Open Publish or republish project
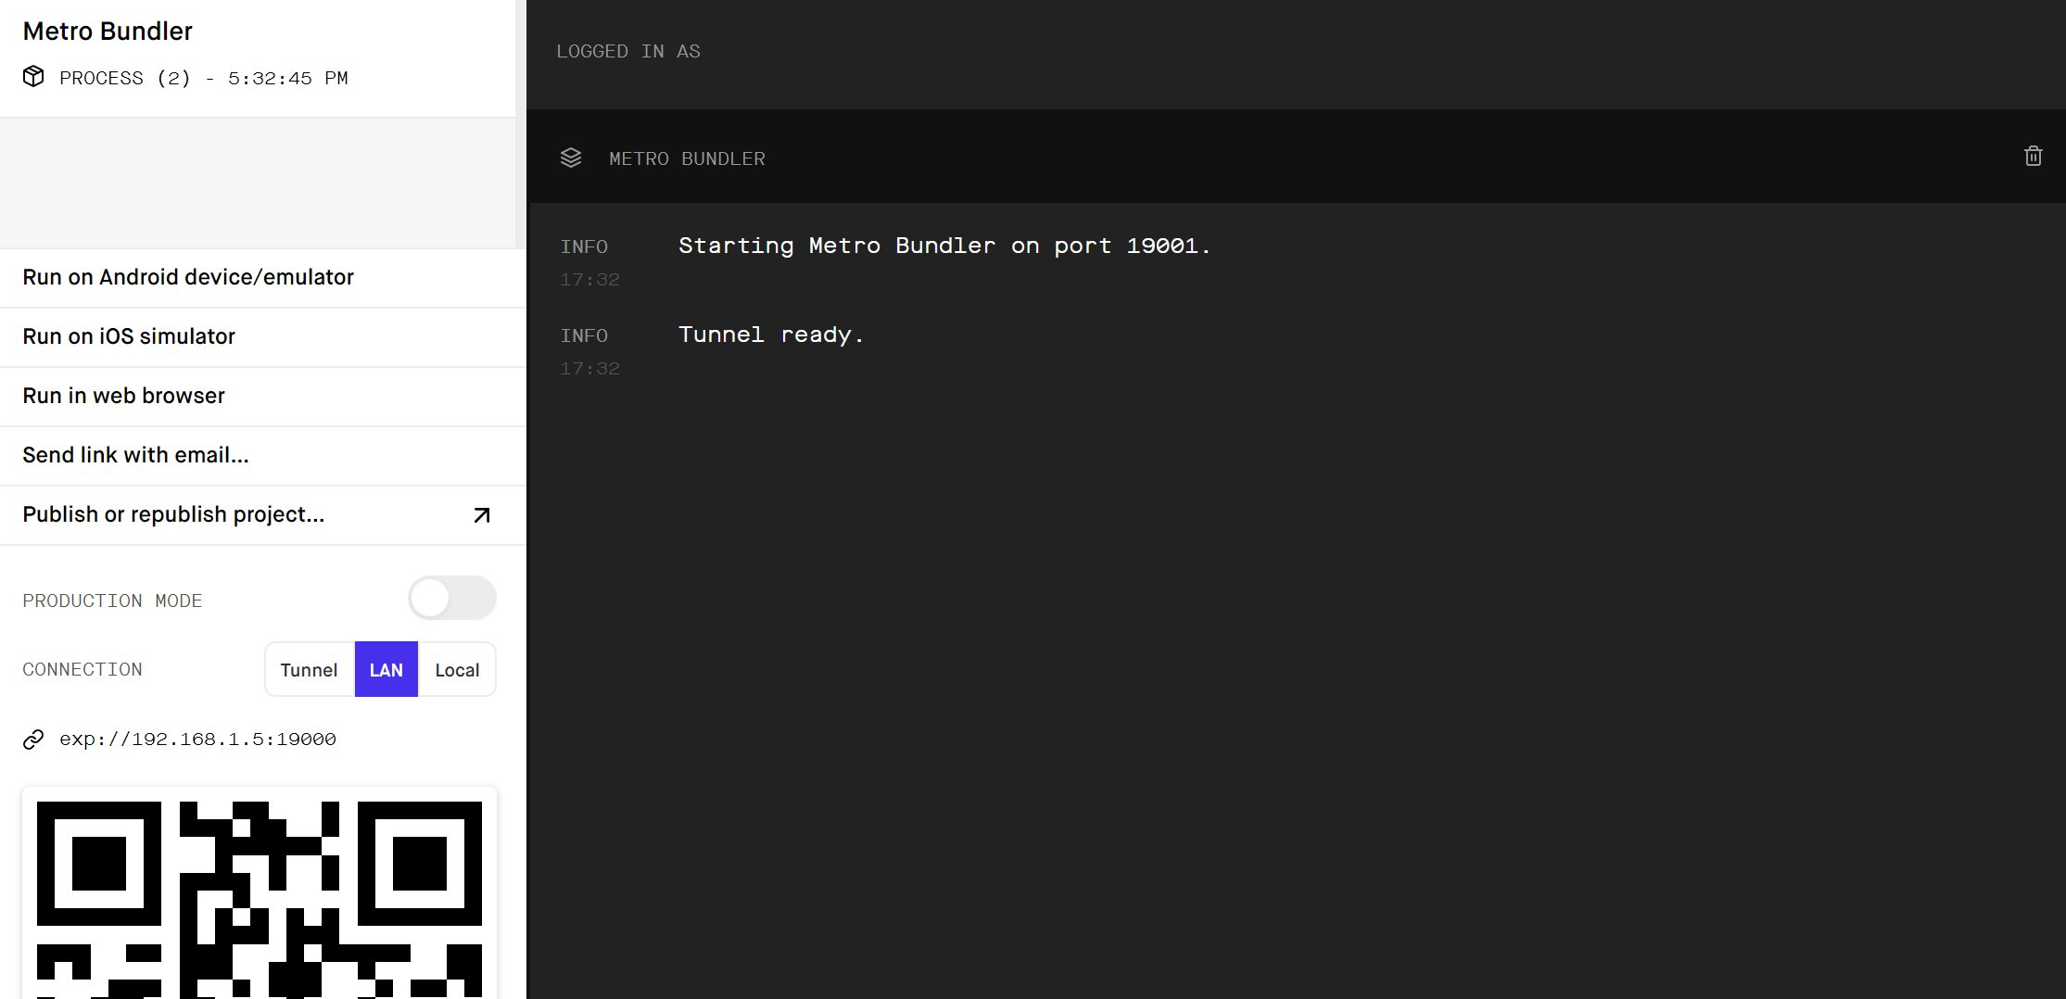This screenshot has width=2066, height=999. click(263, 515)
